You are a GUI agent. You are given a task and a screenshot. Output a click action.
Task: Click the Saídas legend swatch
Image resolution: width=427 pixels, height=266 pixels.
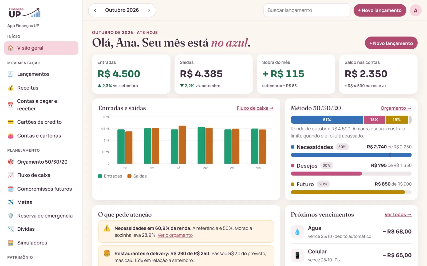(129, 176)
